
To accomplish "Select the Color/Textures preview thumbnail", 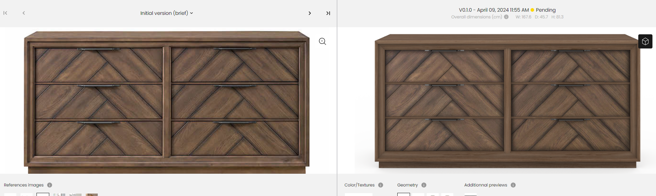I will pyautogui.click(x=359, y=195).
